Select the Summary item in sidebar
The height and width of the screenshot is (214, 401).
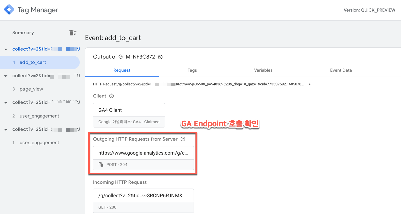[x=23, y=33]
